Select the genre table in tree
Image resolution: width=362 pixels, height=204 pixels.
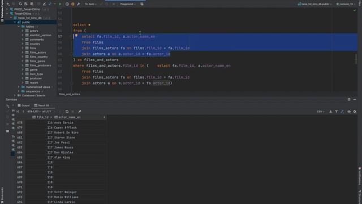click(x=33, y=70)
